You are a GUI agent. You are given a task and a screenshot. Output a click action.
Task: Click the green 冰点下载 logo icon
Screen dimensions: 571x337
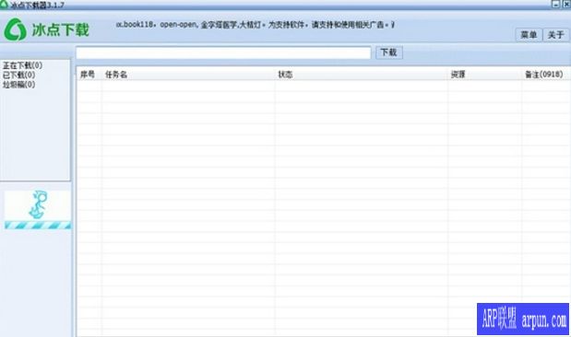15,29
